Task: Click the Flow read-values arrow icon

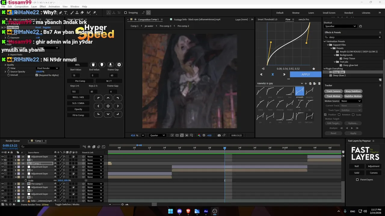Action: (263, 69)
